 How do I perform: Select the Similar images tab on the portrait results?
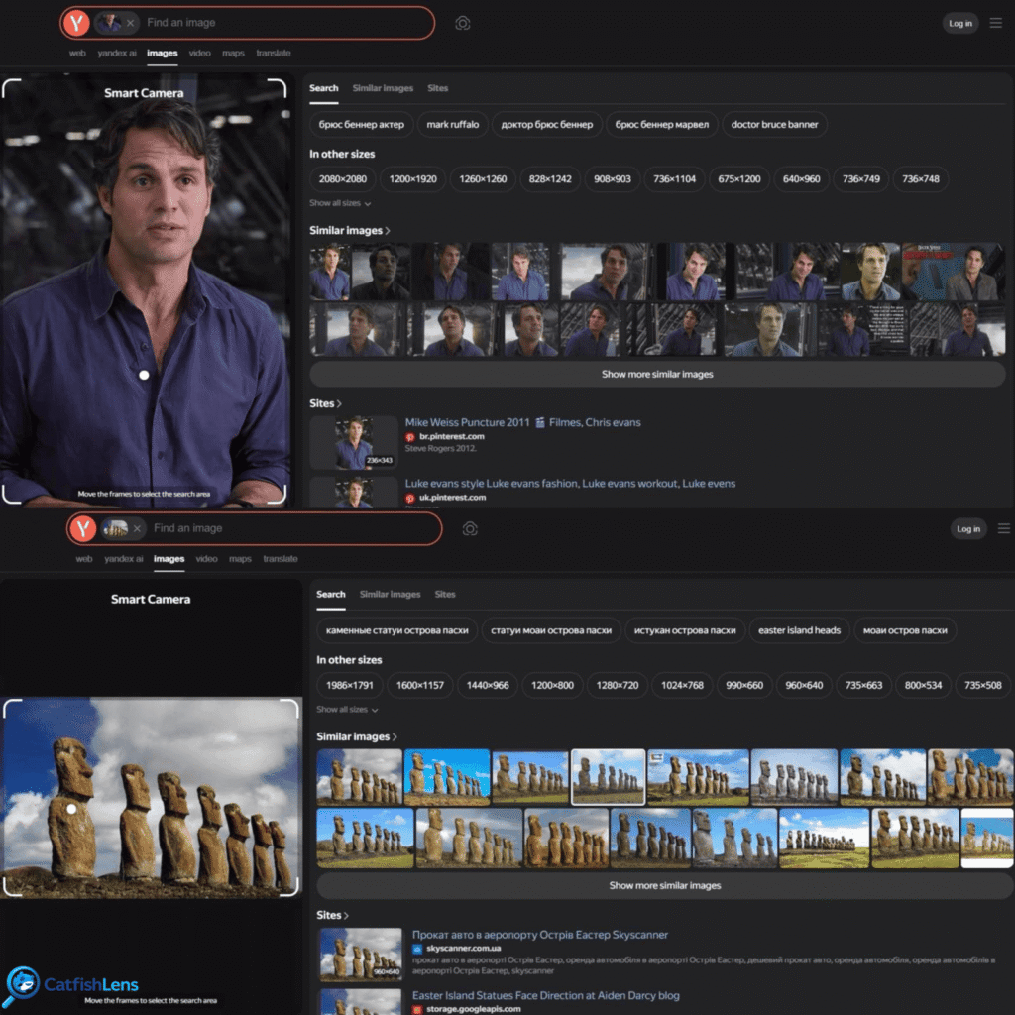point(383,88)
